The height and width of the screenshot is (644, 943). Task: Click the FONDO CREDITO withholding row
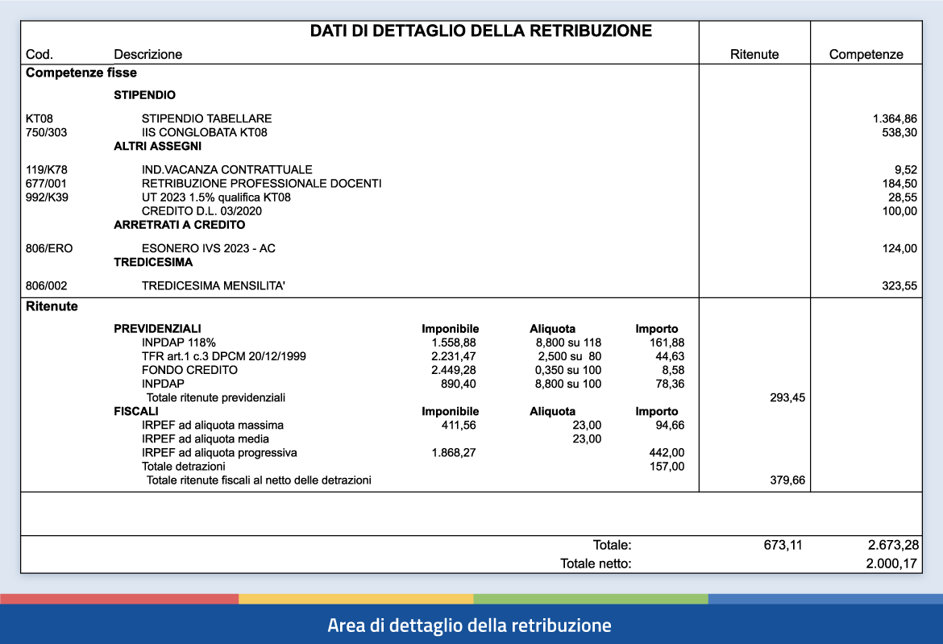189,370
